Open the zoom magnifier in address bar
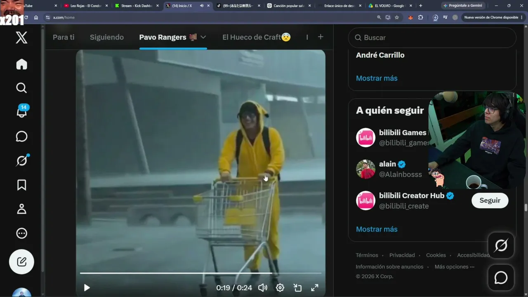The height and width of the screenshot is (297, 528). pos(379,17)
